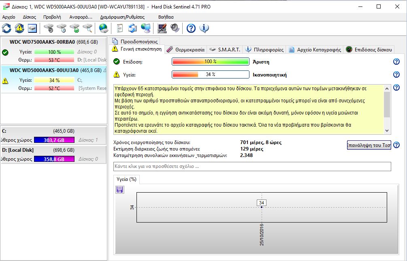The width and height of the screenshot is (407, 261).
Task: Click the '701 μέρες, 8 ώρες' power-on value
Action: coord(261,142)
